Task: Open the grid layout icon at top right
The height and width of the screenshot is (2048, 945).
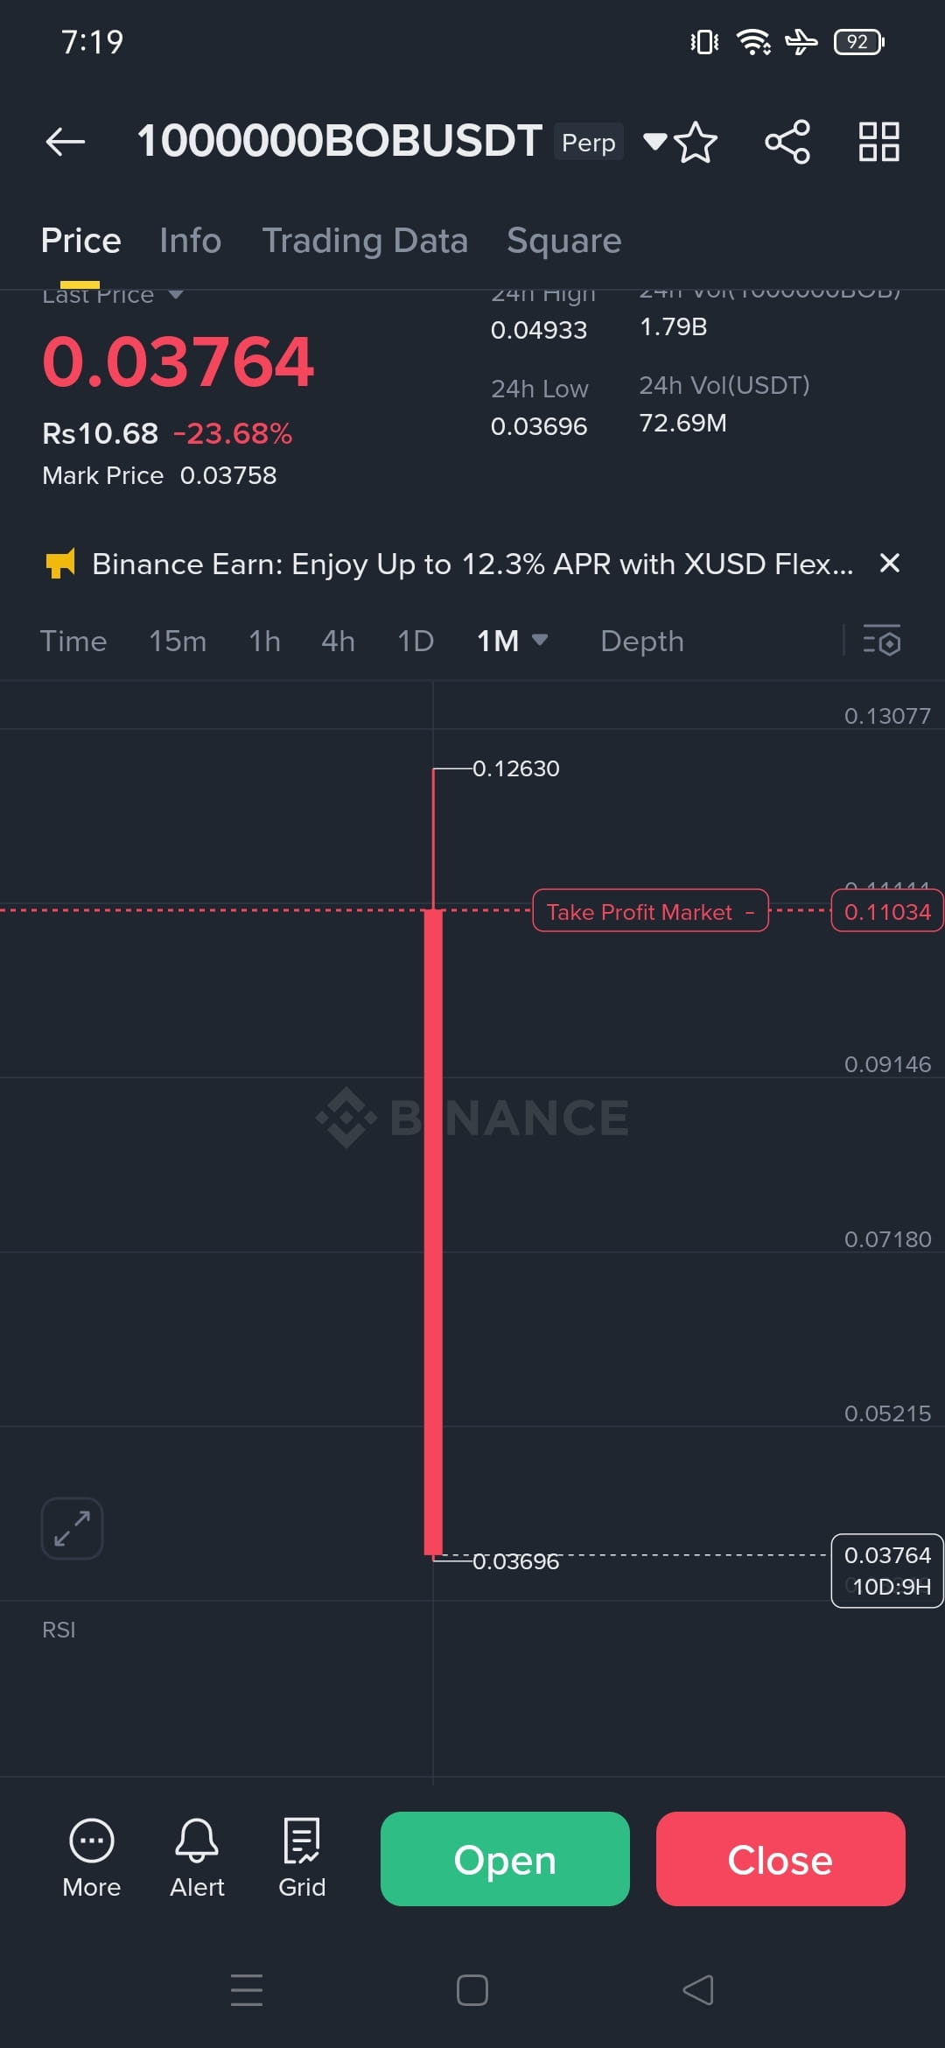Action: coord(879,142)
